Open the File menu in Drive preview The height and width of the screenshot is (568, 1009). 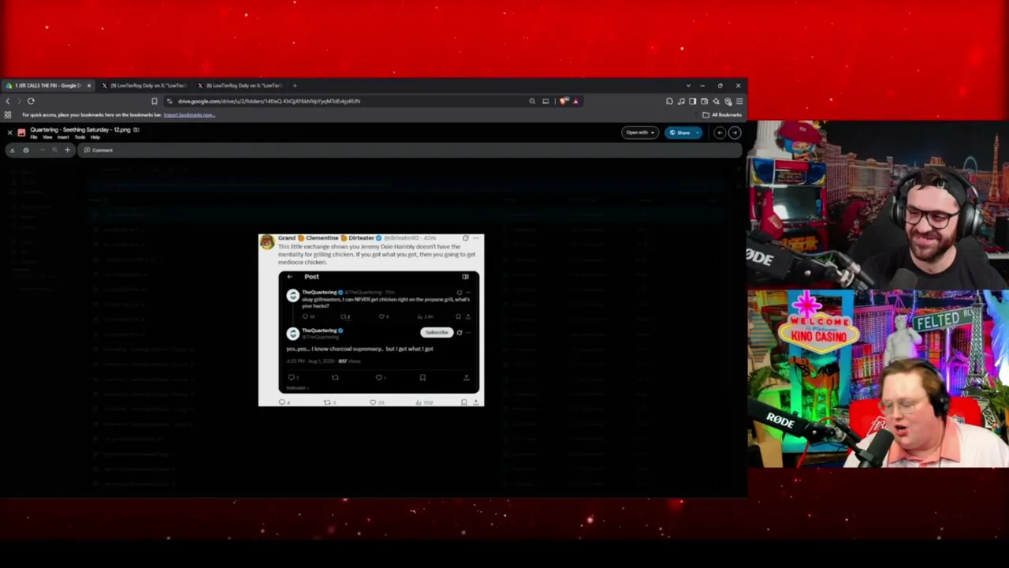point(34,137)
